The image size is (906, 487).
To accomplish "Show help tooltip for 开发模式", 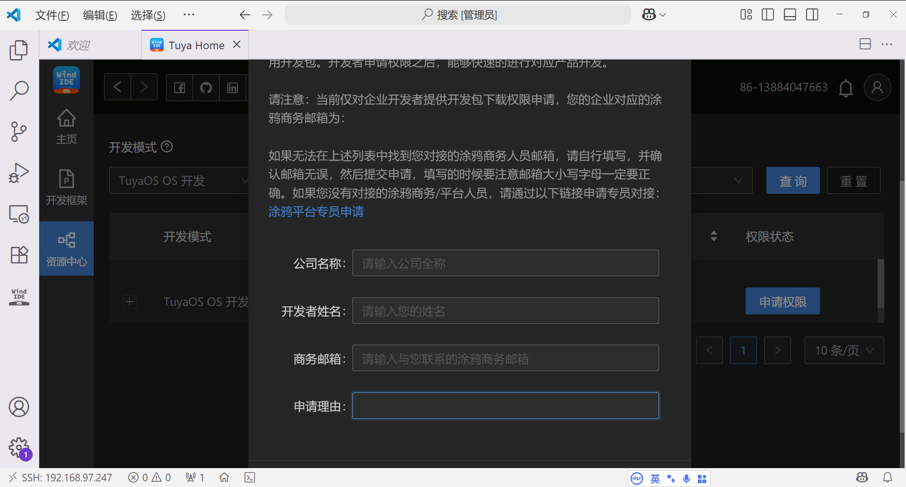I will pos(167,147).
